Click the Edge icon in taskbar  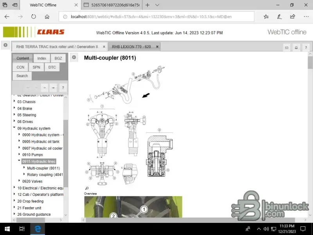pos(38,229)
